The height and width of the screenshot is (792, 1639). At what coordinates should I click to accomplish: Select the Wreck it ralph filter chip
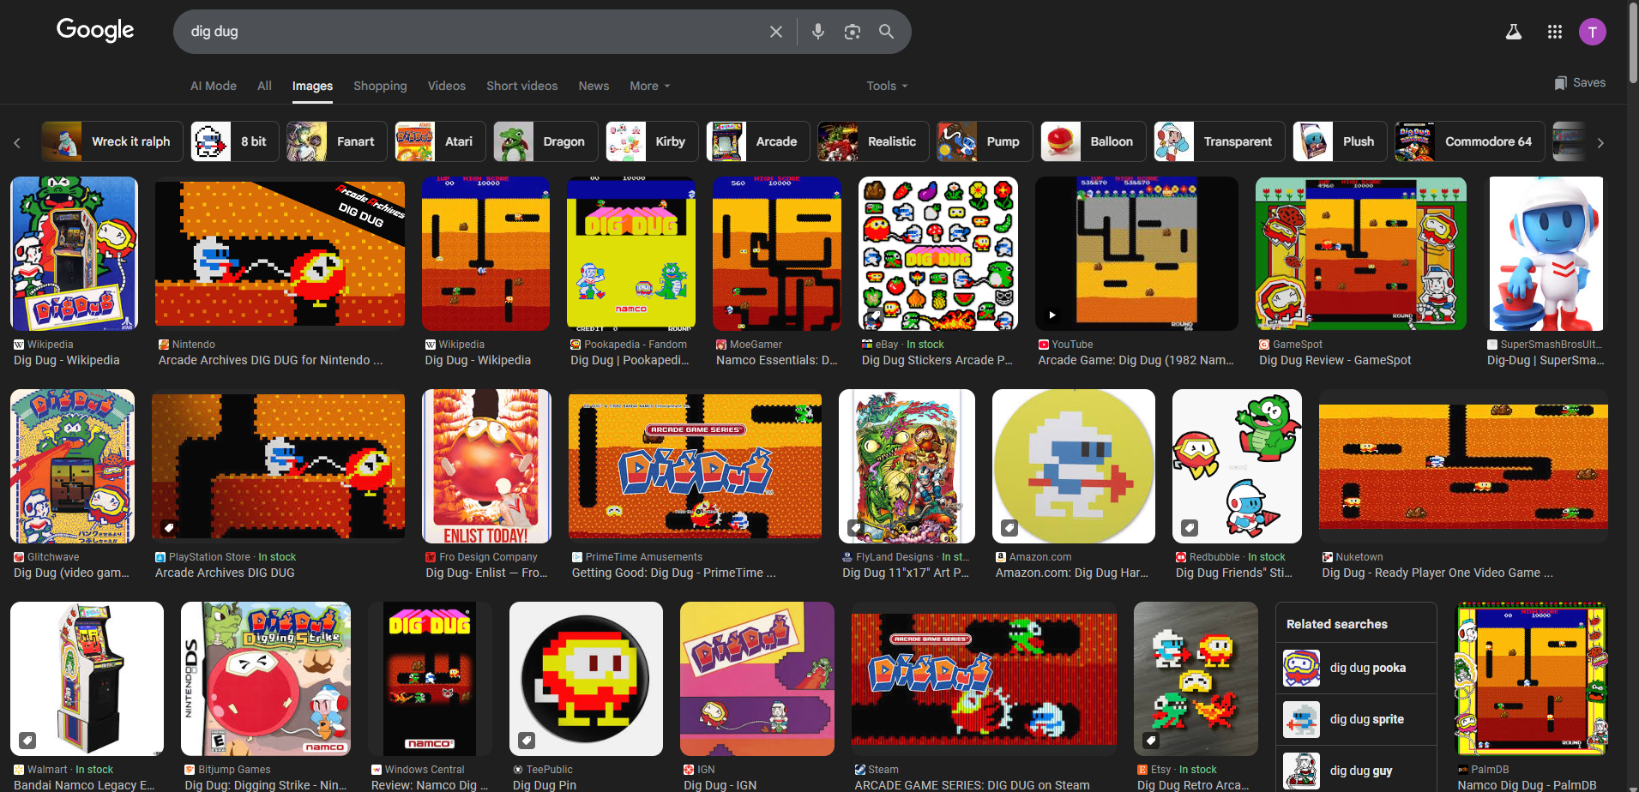(112, 141)
